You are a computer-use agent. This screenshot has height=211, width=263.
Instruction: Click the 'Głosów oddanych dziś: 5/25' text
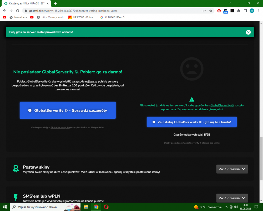pos(192,135)
